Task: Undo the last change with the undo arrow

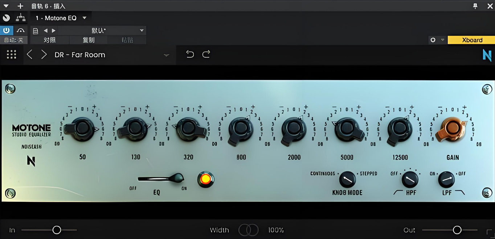Action: coord(190,54)
